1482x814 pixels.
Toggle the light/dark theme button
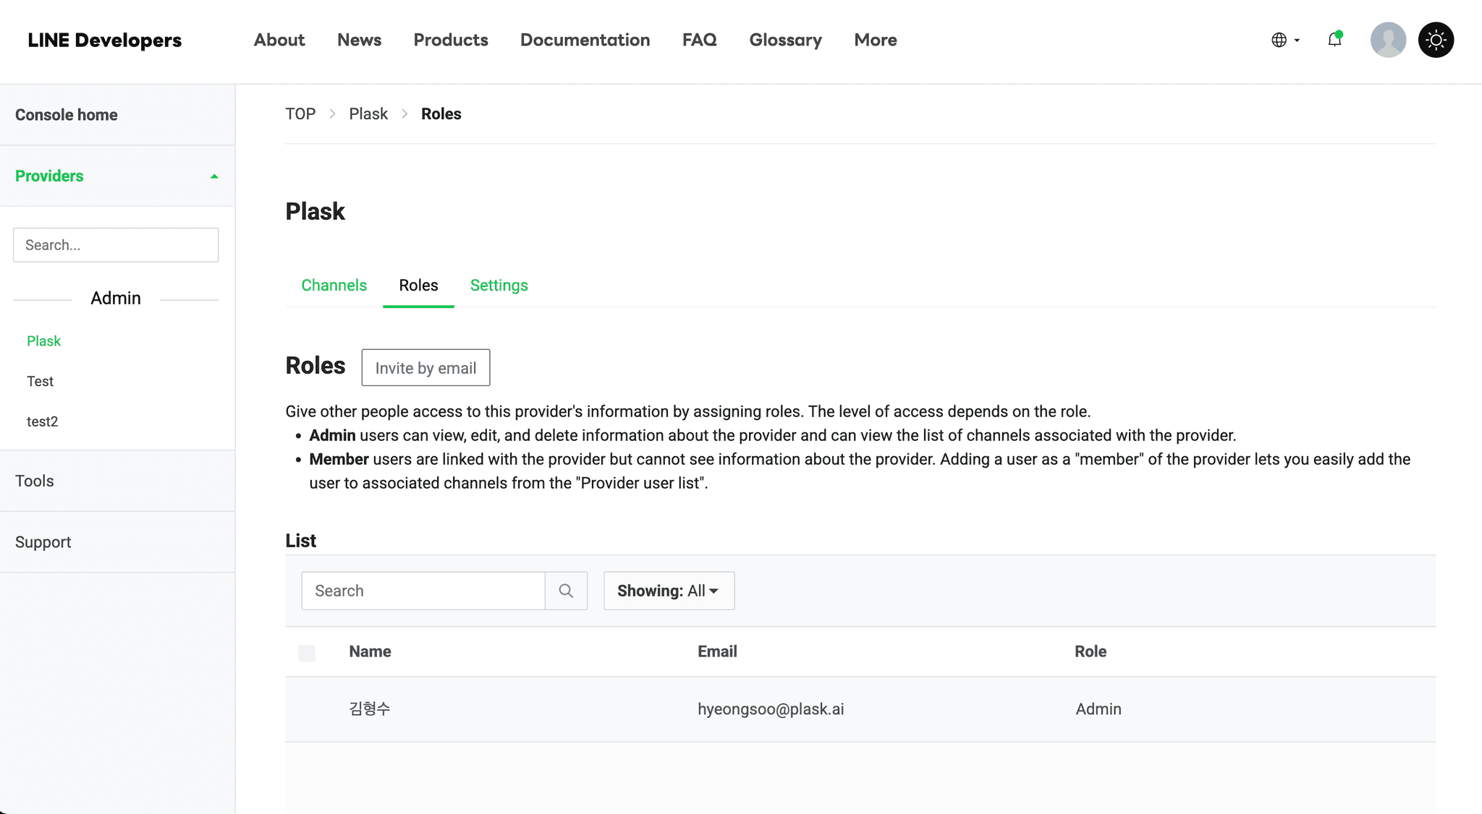click(x=1436, y=40)
